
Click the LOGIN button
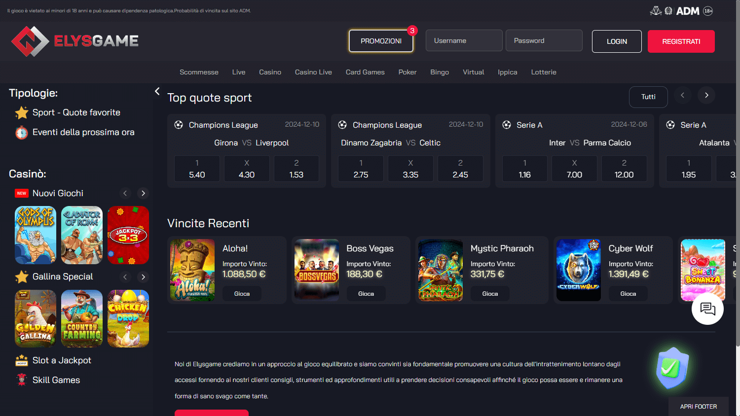point(617,41)
